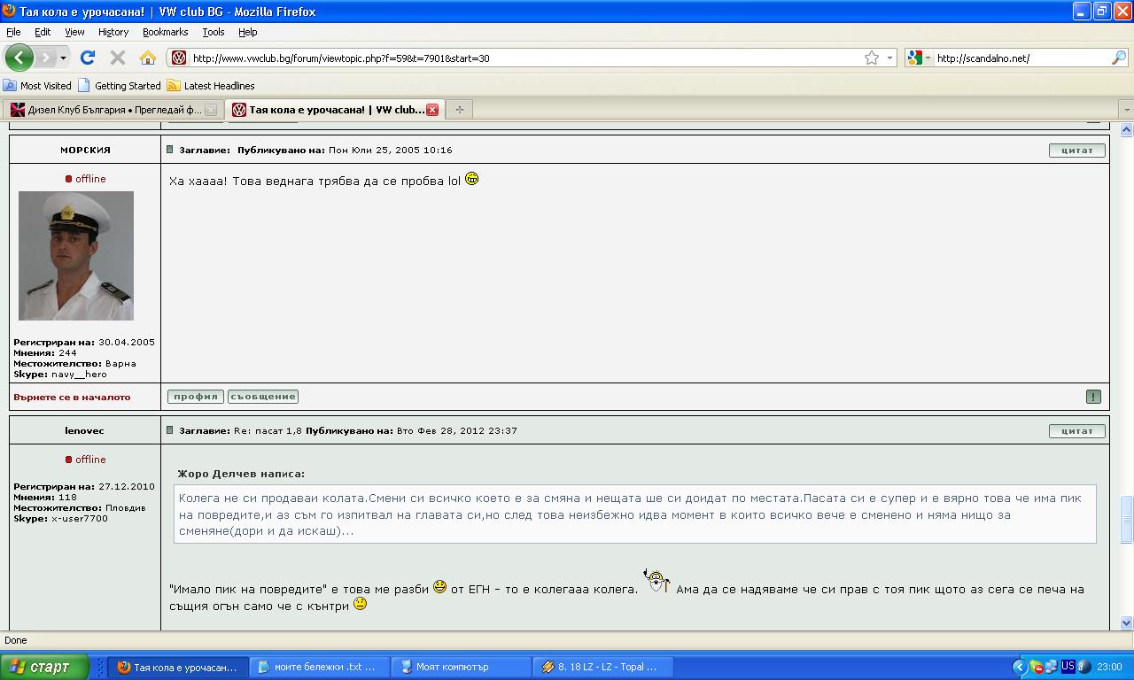The height and width of the screenshot is (680, 1134).
Task: Reload the current page
Action: coord(87,58)
